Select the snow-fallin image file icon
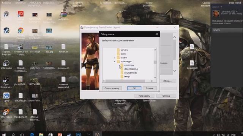 [35, 96]
